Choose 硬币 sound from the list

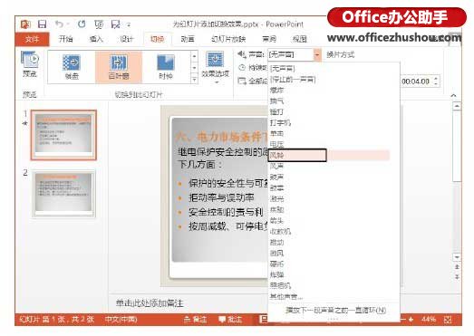(334, 264)
